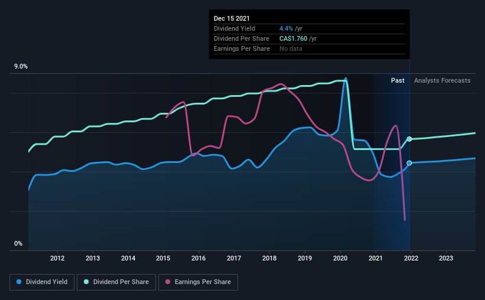Viewport: 485px width, 300px height.
Task: Select the Past section label
Action: click(x=398, y=80)
